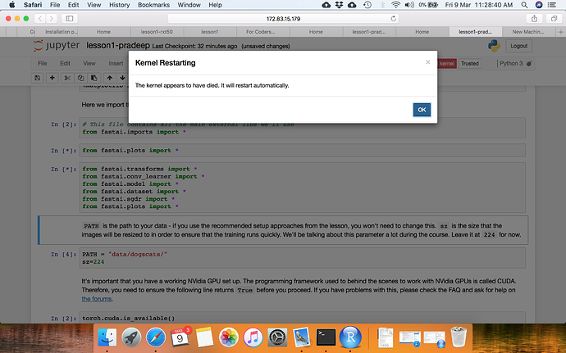
Task: Open Terminal from the Dock
Action: click(326, 337)
